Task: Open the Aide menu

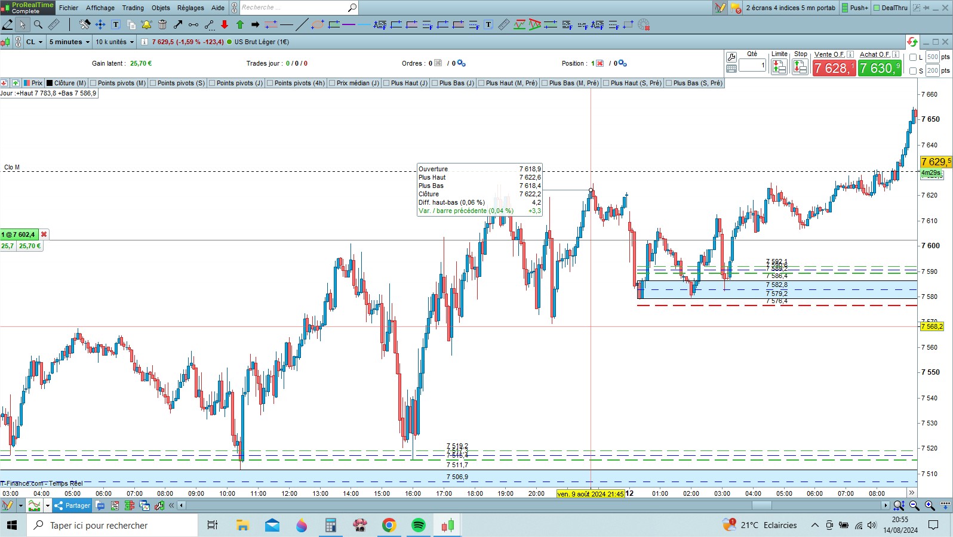Action: coord(218,8)
